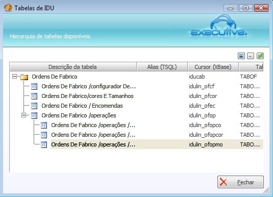Select Ordens De Fabrico / Encomendas row
The width and height of the screenshot is (273, 197).
click(x=82, y=106)
